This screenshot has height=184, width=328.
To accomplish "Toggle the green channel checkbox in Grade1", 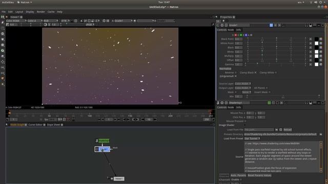I will click(241, 35).
